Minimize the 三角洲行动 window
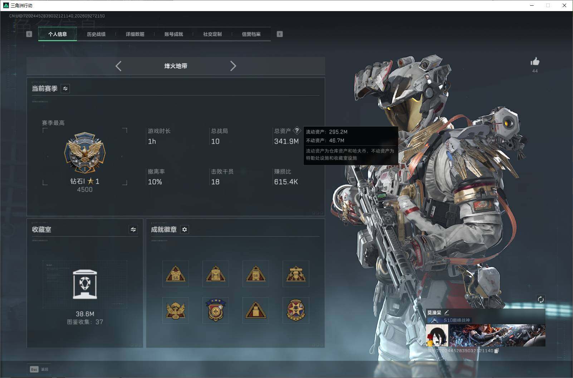The height and width of the screenshot is (378, 573). 532,5
